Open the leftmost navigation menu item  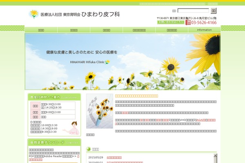point(41,30)
